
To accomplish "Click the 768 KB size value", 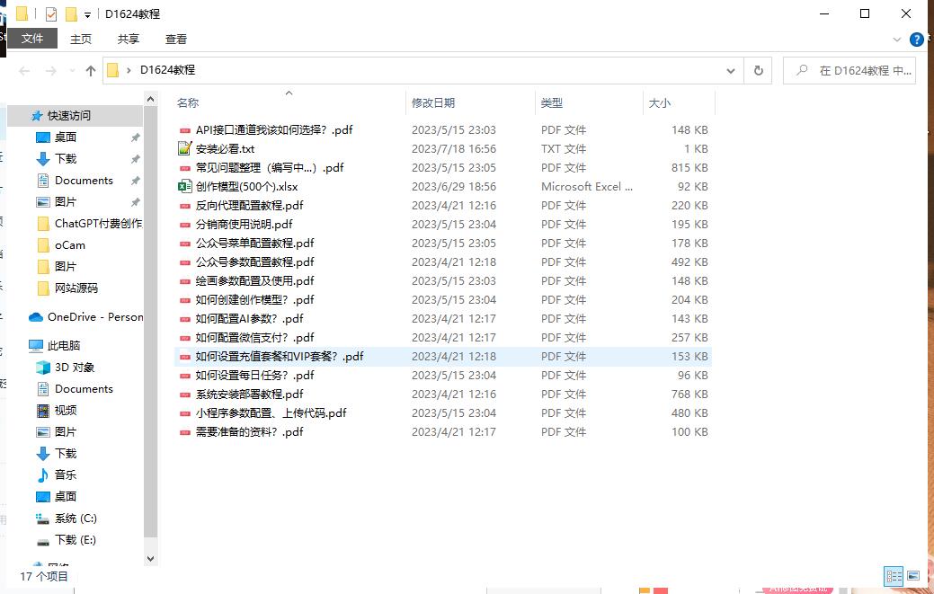I will 689,394.
